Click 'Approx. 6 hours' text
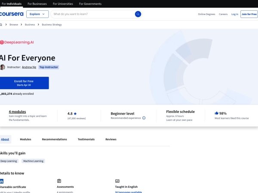258x193 pixels. (x=175, y=116)
